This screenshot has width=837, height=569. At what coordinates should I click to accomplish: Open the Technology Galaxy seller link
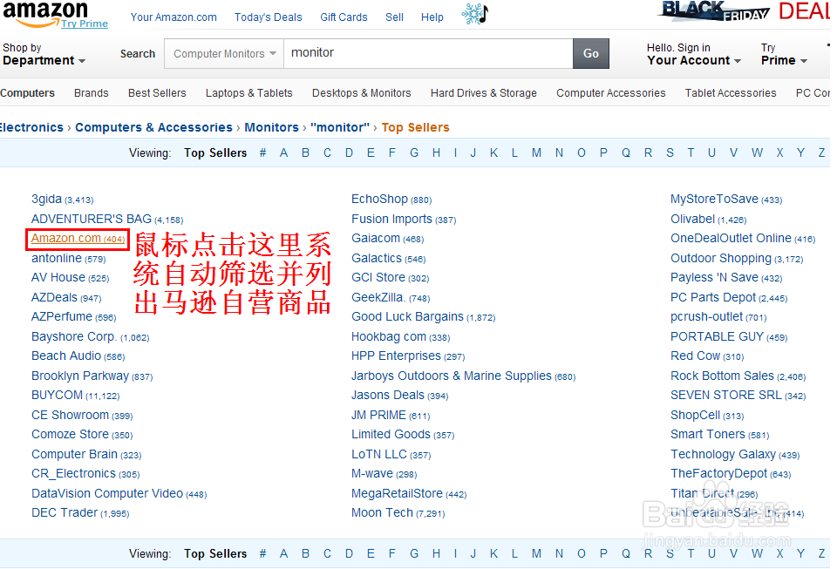point(734,454)
